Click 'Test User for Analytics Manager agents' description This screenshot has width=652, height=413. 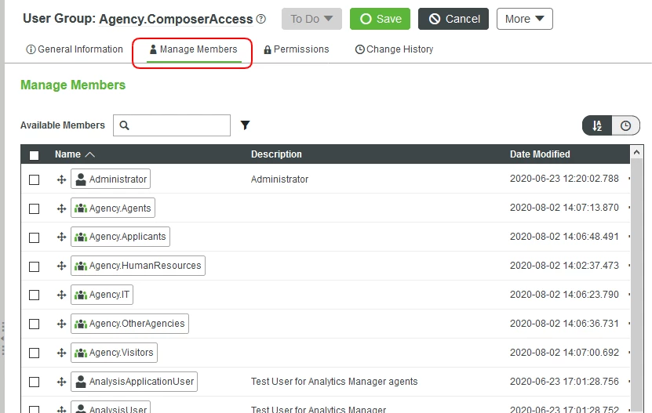point(334,382)
